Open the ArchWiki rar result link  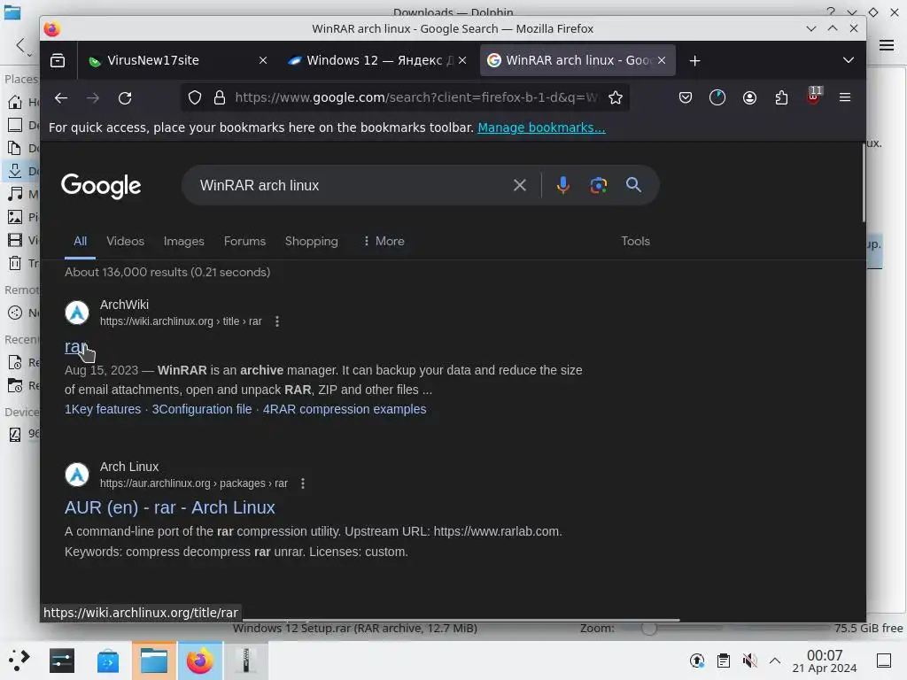pos(76,346)
